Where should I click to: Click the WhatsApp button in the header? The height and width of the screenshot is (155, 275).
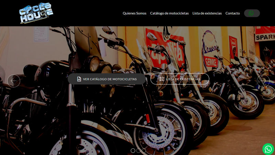tap(252, 13)
